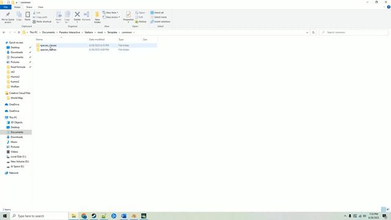Expand the Properties dropdown arrow
Image resolution: width=391 pixels, height=220 pixels.
point(128,22)
